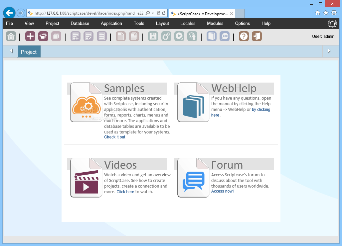Click the Samples heading
Screen dimensions: 342x246
tap(124, 88)
